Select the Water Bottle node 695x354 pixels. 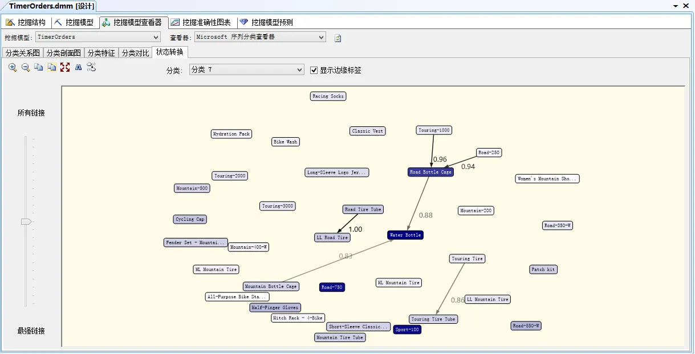pyautogui.click(x=405, y=235)
